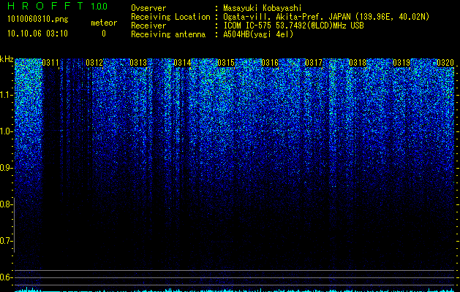Click the 0312 time marker
Viewport: 460px width, 292px height.
pos(94,63)
